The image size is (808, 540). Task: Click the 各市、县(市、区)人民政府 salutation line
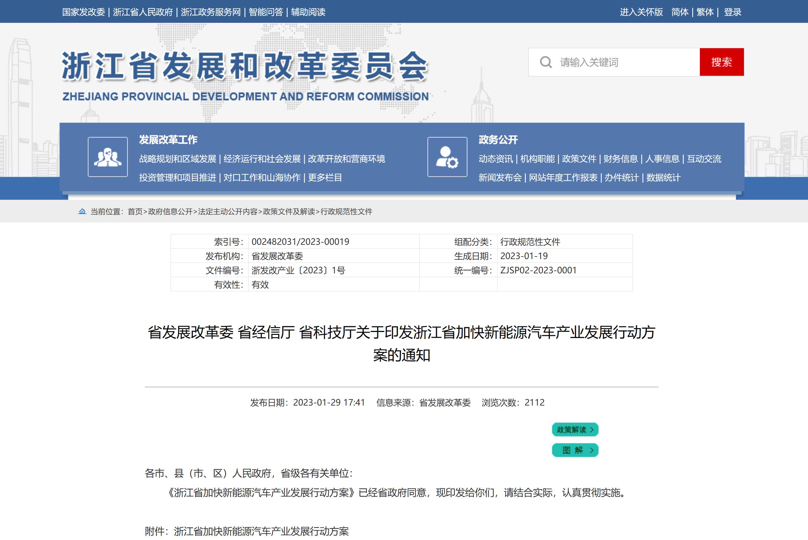(249, 473)
